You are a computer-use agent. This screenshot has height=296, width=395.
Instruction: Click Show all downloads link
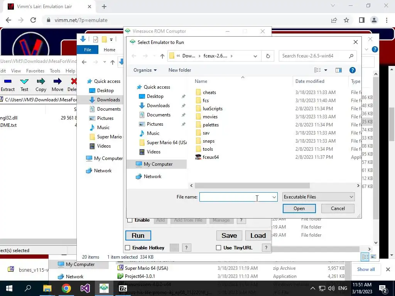[x=366, y=269]
